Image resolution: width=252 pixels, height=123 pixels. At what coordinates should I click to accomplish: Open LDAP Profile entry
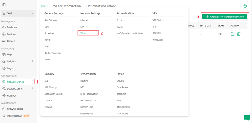122,113
